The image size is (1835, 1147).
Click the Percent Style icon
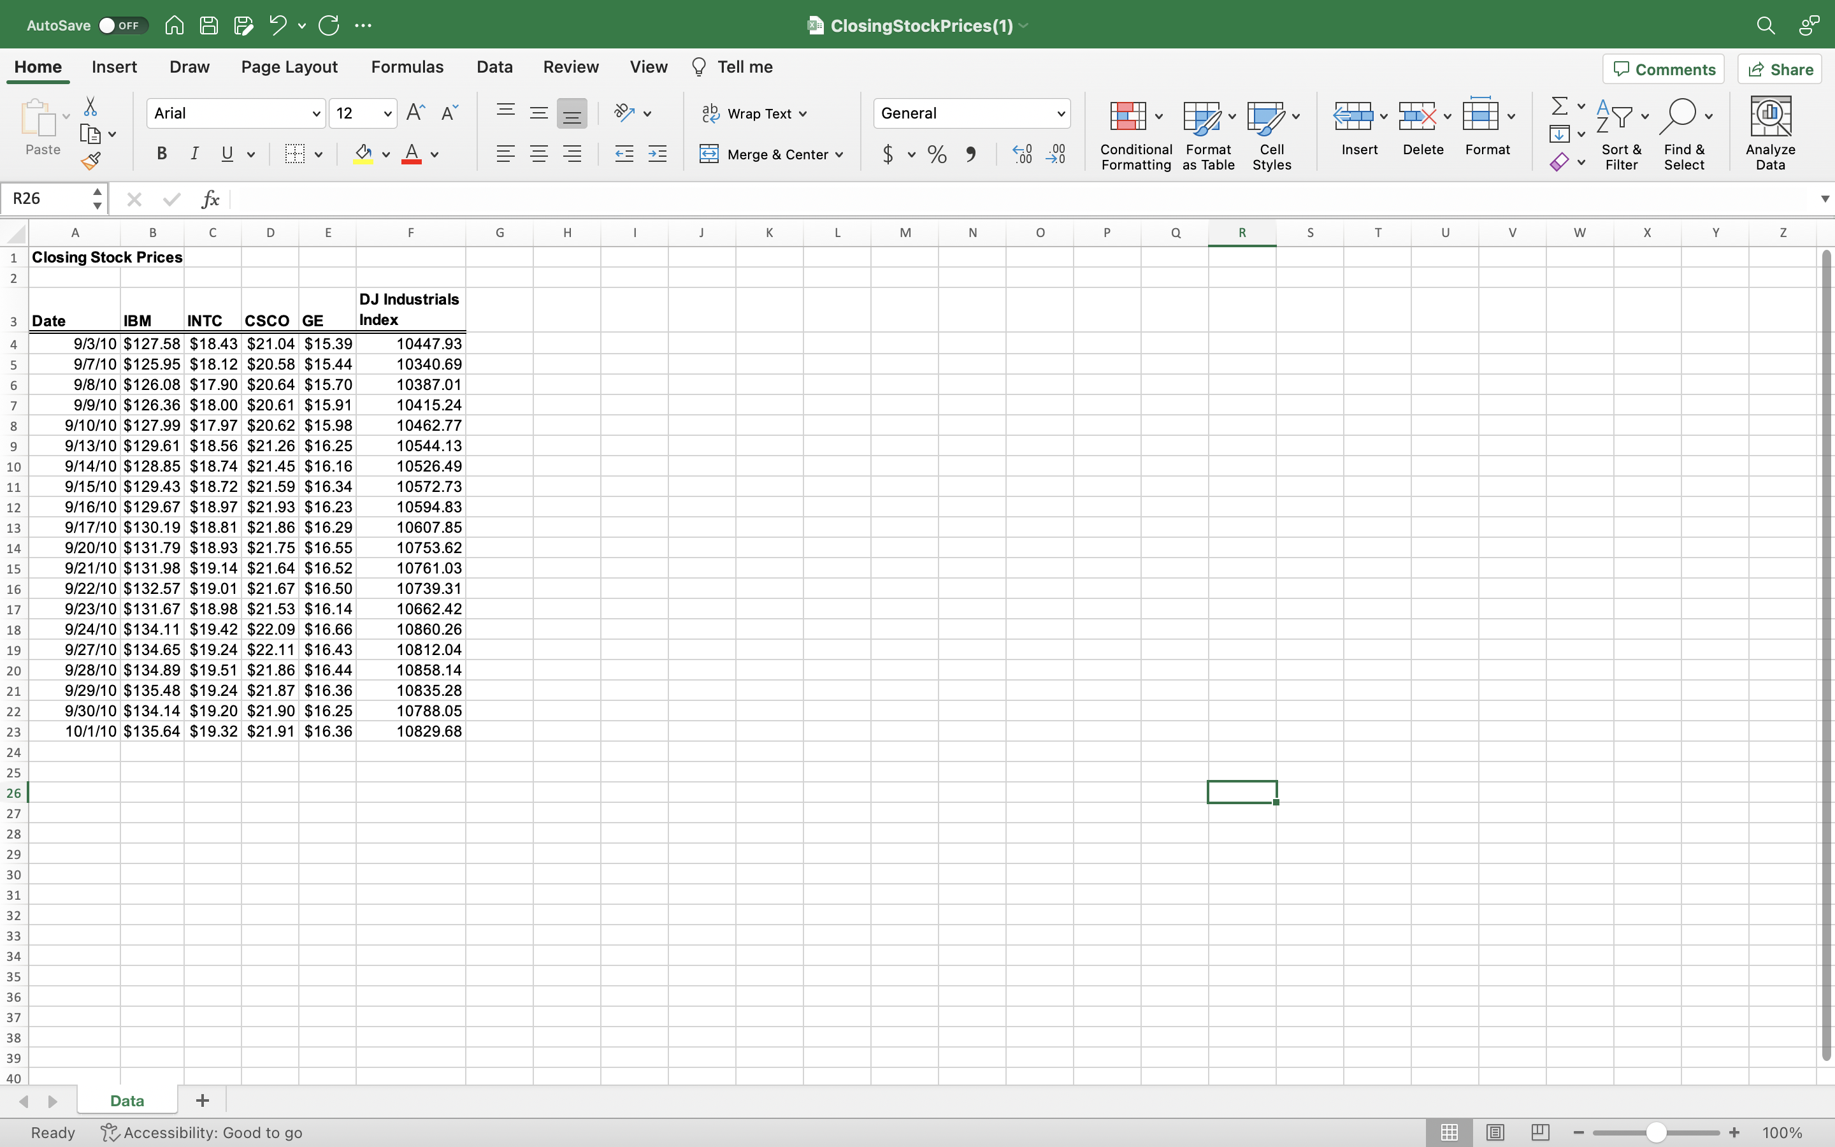[x=937, y=153]
